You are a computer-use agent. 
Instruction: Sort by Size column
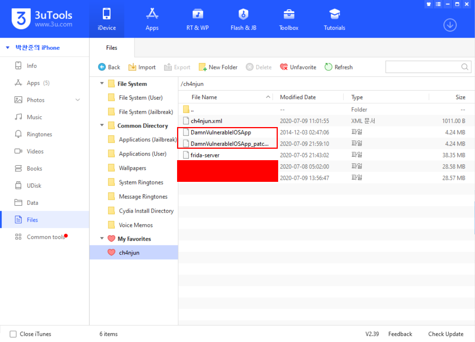(x=452, y=97)
